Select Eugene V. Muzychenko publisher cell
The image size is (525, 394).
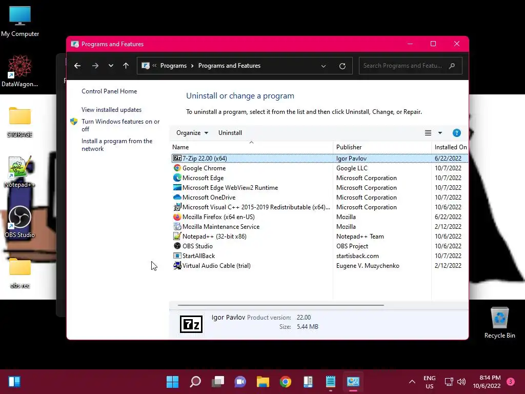(368, 265)
